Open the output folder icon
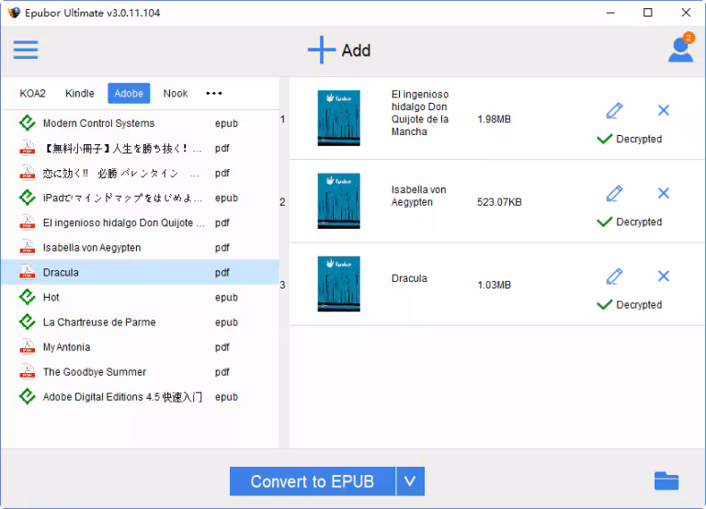The height and width of the screenshot is (509, 706). pos(666,481)
